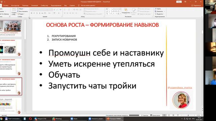Click Восстановить slide reset button
The image size is (216, 121).
pyautogui.click(x=23, y=11)
